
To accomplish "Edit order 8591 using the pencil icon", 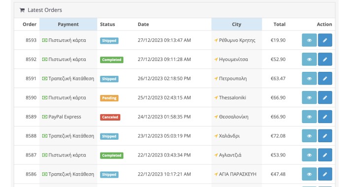I will click(x=325, y=78).
